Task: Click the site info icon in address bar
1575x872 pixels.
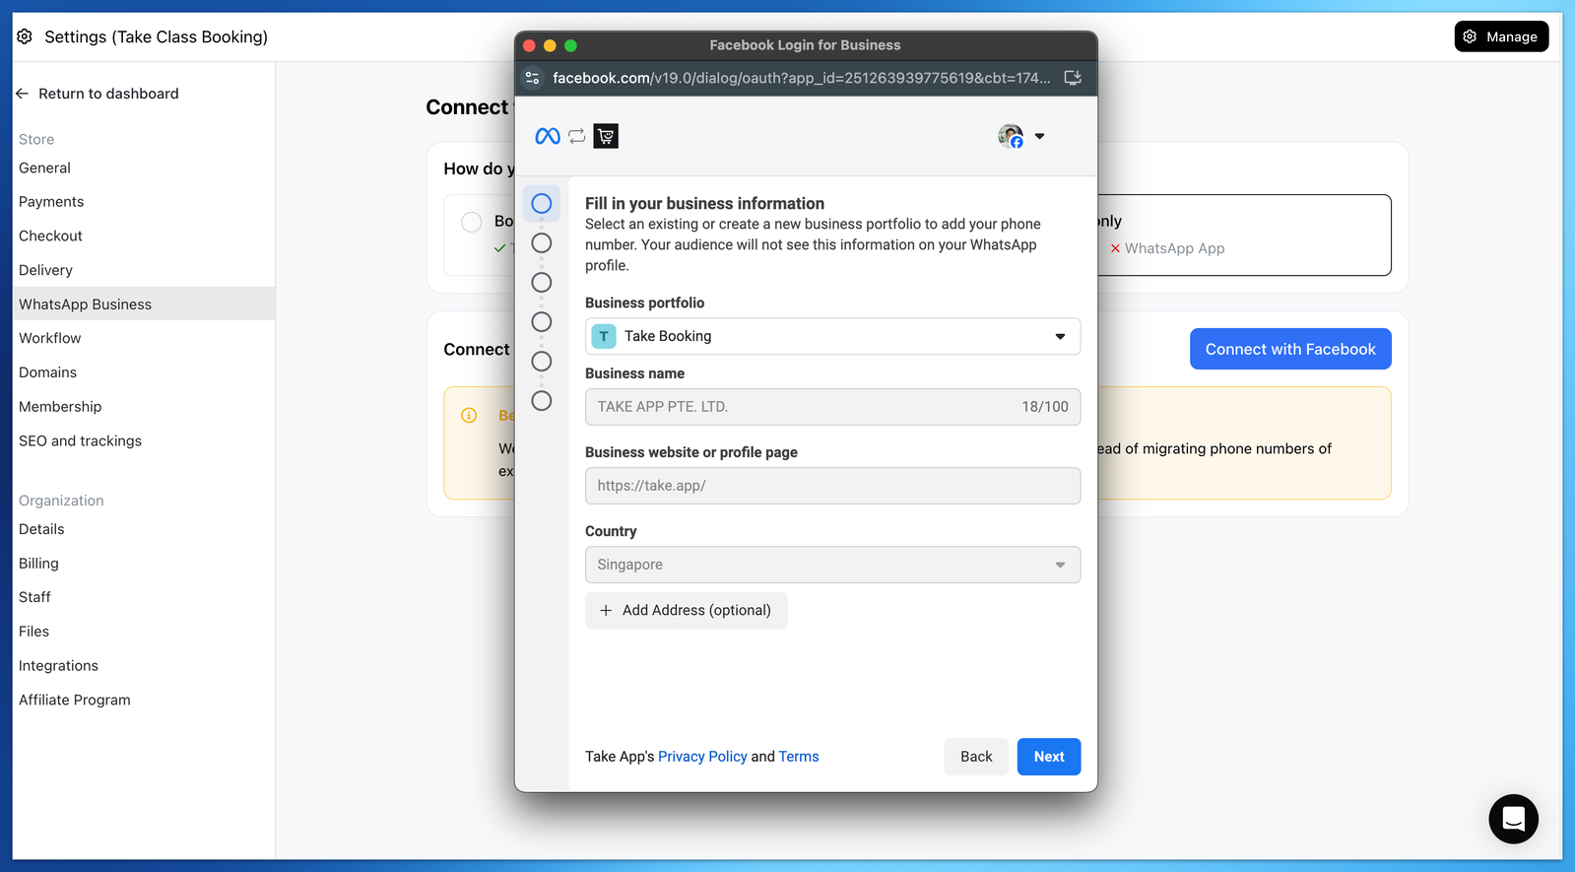Action: coord(532,78)
